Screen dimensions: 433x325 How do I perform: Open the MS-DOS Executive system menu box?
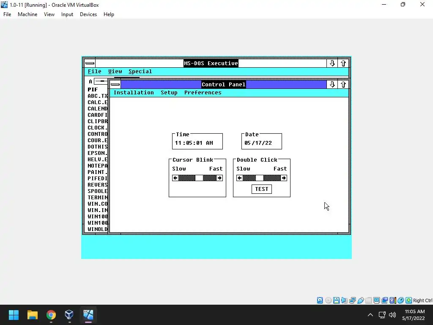[90, 63]
